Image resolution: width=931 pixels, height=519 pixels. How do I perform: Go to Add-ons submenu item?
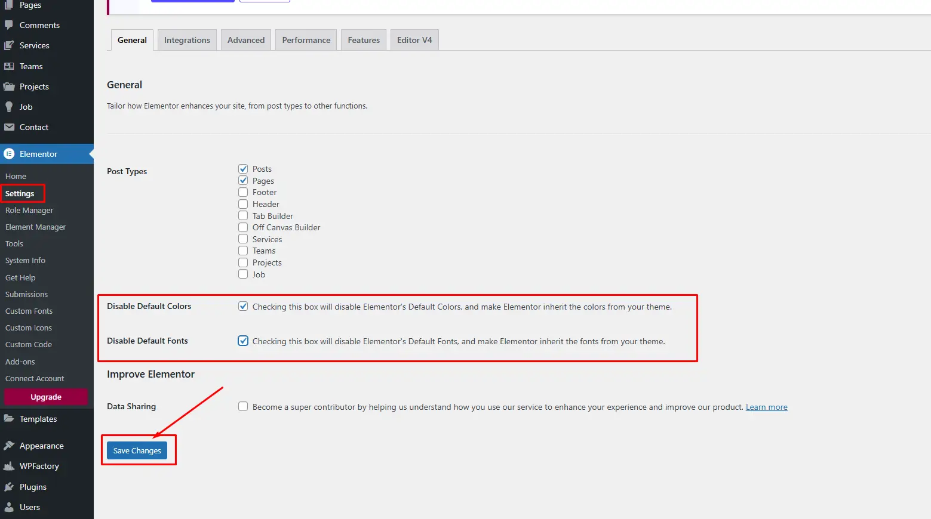(x=20, y=362)
